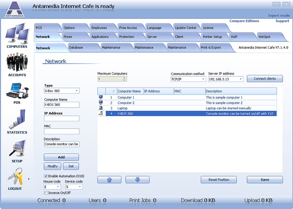Switch to the Prices tab
Viewport: 293px width, 209px height.
[75, 37]
